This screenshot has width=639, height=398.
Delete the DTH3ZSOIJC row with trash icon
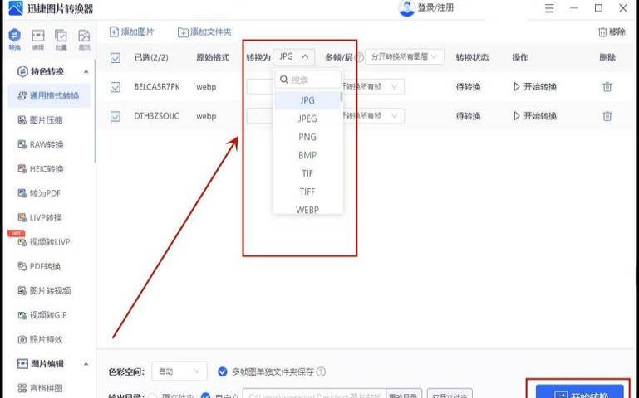click(607, 116)
